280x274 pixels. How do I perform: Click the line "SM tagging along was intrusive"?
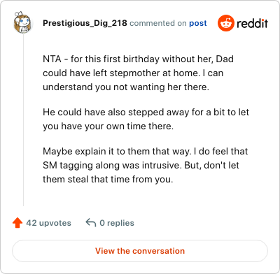tap(141, 166)
